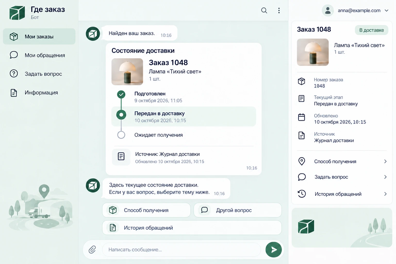Choose the Другой вопрос quick reply
The height and width of the screenshot is (264, 396).
pos(237,210)
